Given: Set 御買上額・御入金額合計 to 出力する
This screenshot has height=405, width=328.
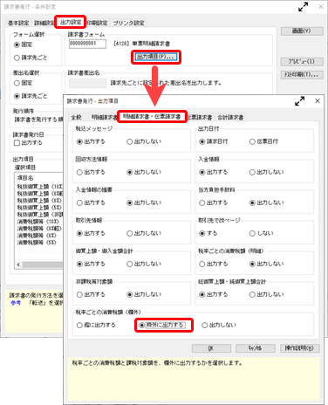Looking at the screenshot, I should click(x=91, y=264).
